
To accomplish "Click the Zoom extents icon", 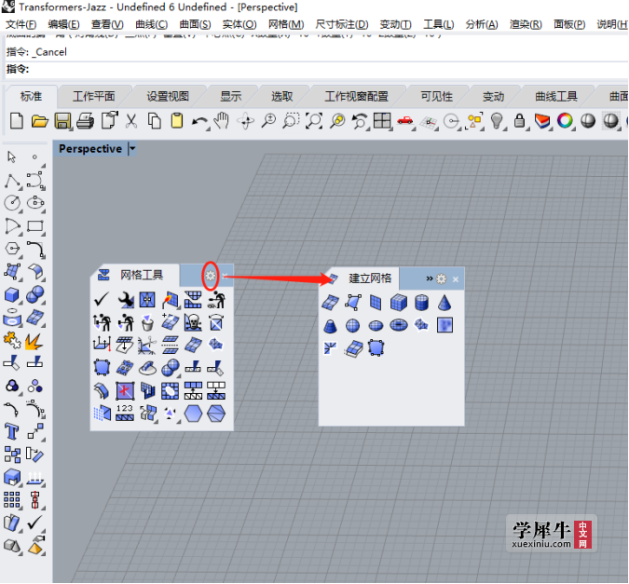I will pos(314,121).
